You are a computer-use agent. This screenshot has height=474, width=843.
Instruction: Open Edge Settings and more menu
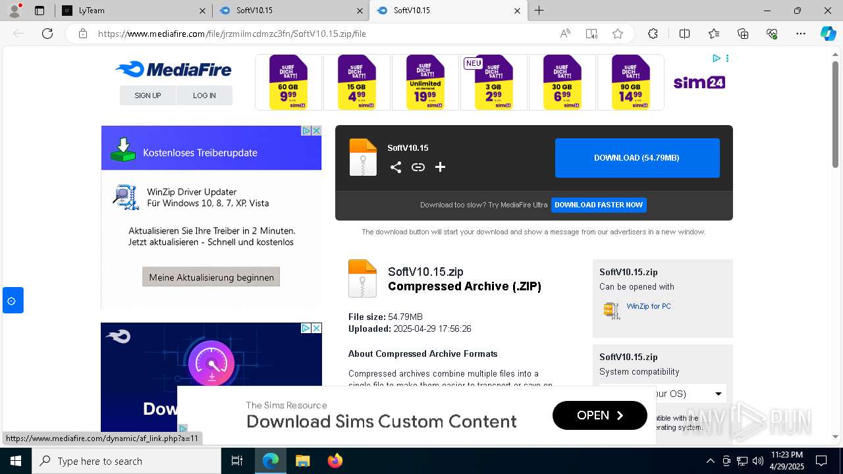coord(801,34)
